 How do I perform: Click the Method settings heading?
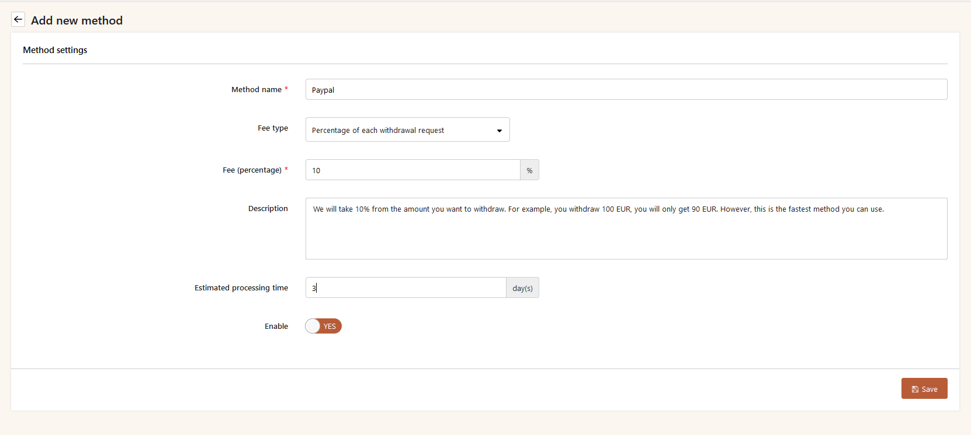(55, 50)
